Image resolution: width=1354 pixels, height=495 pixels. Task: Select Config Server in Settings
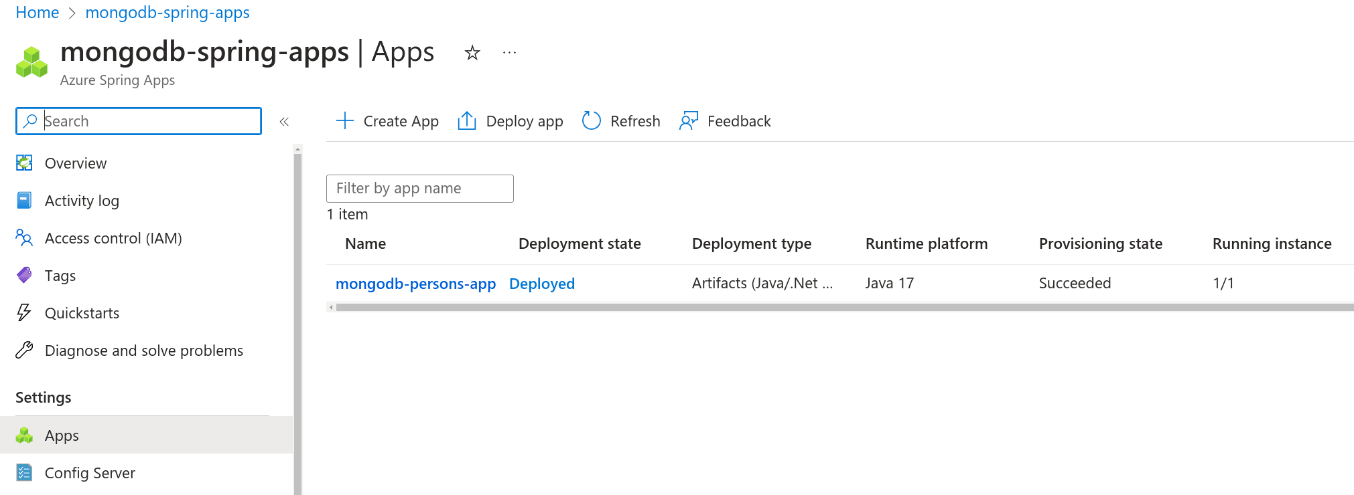(x=90, y=473)
